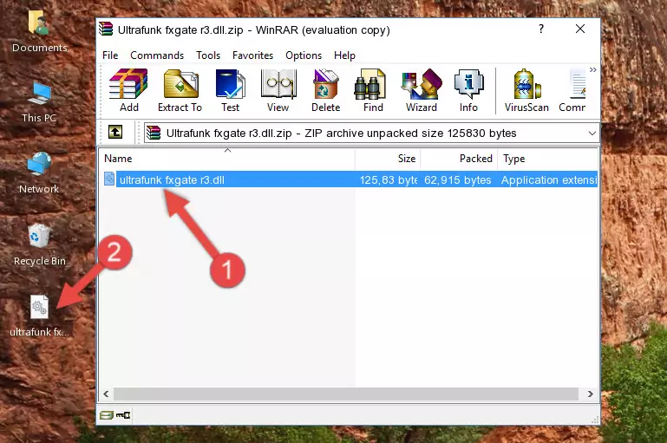Sort by Name column header
This screenshot has width=667, height=443.
tap(227, 159)
